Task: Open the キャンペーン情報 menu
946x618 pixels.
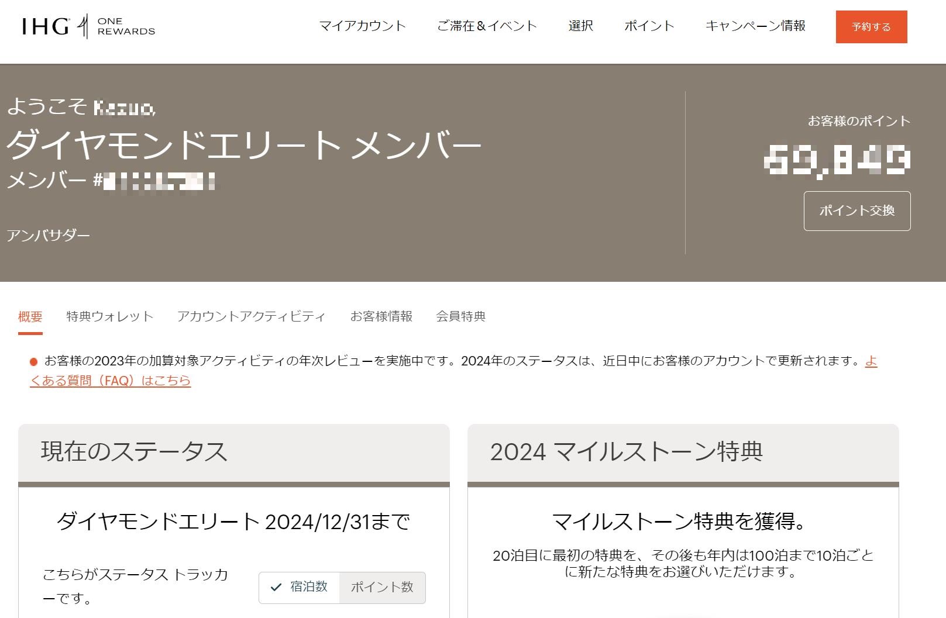Action: click(x=755, y=26)
